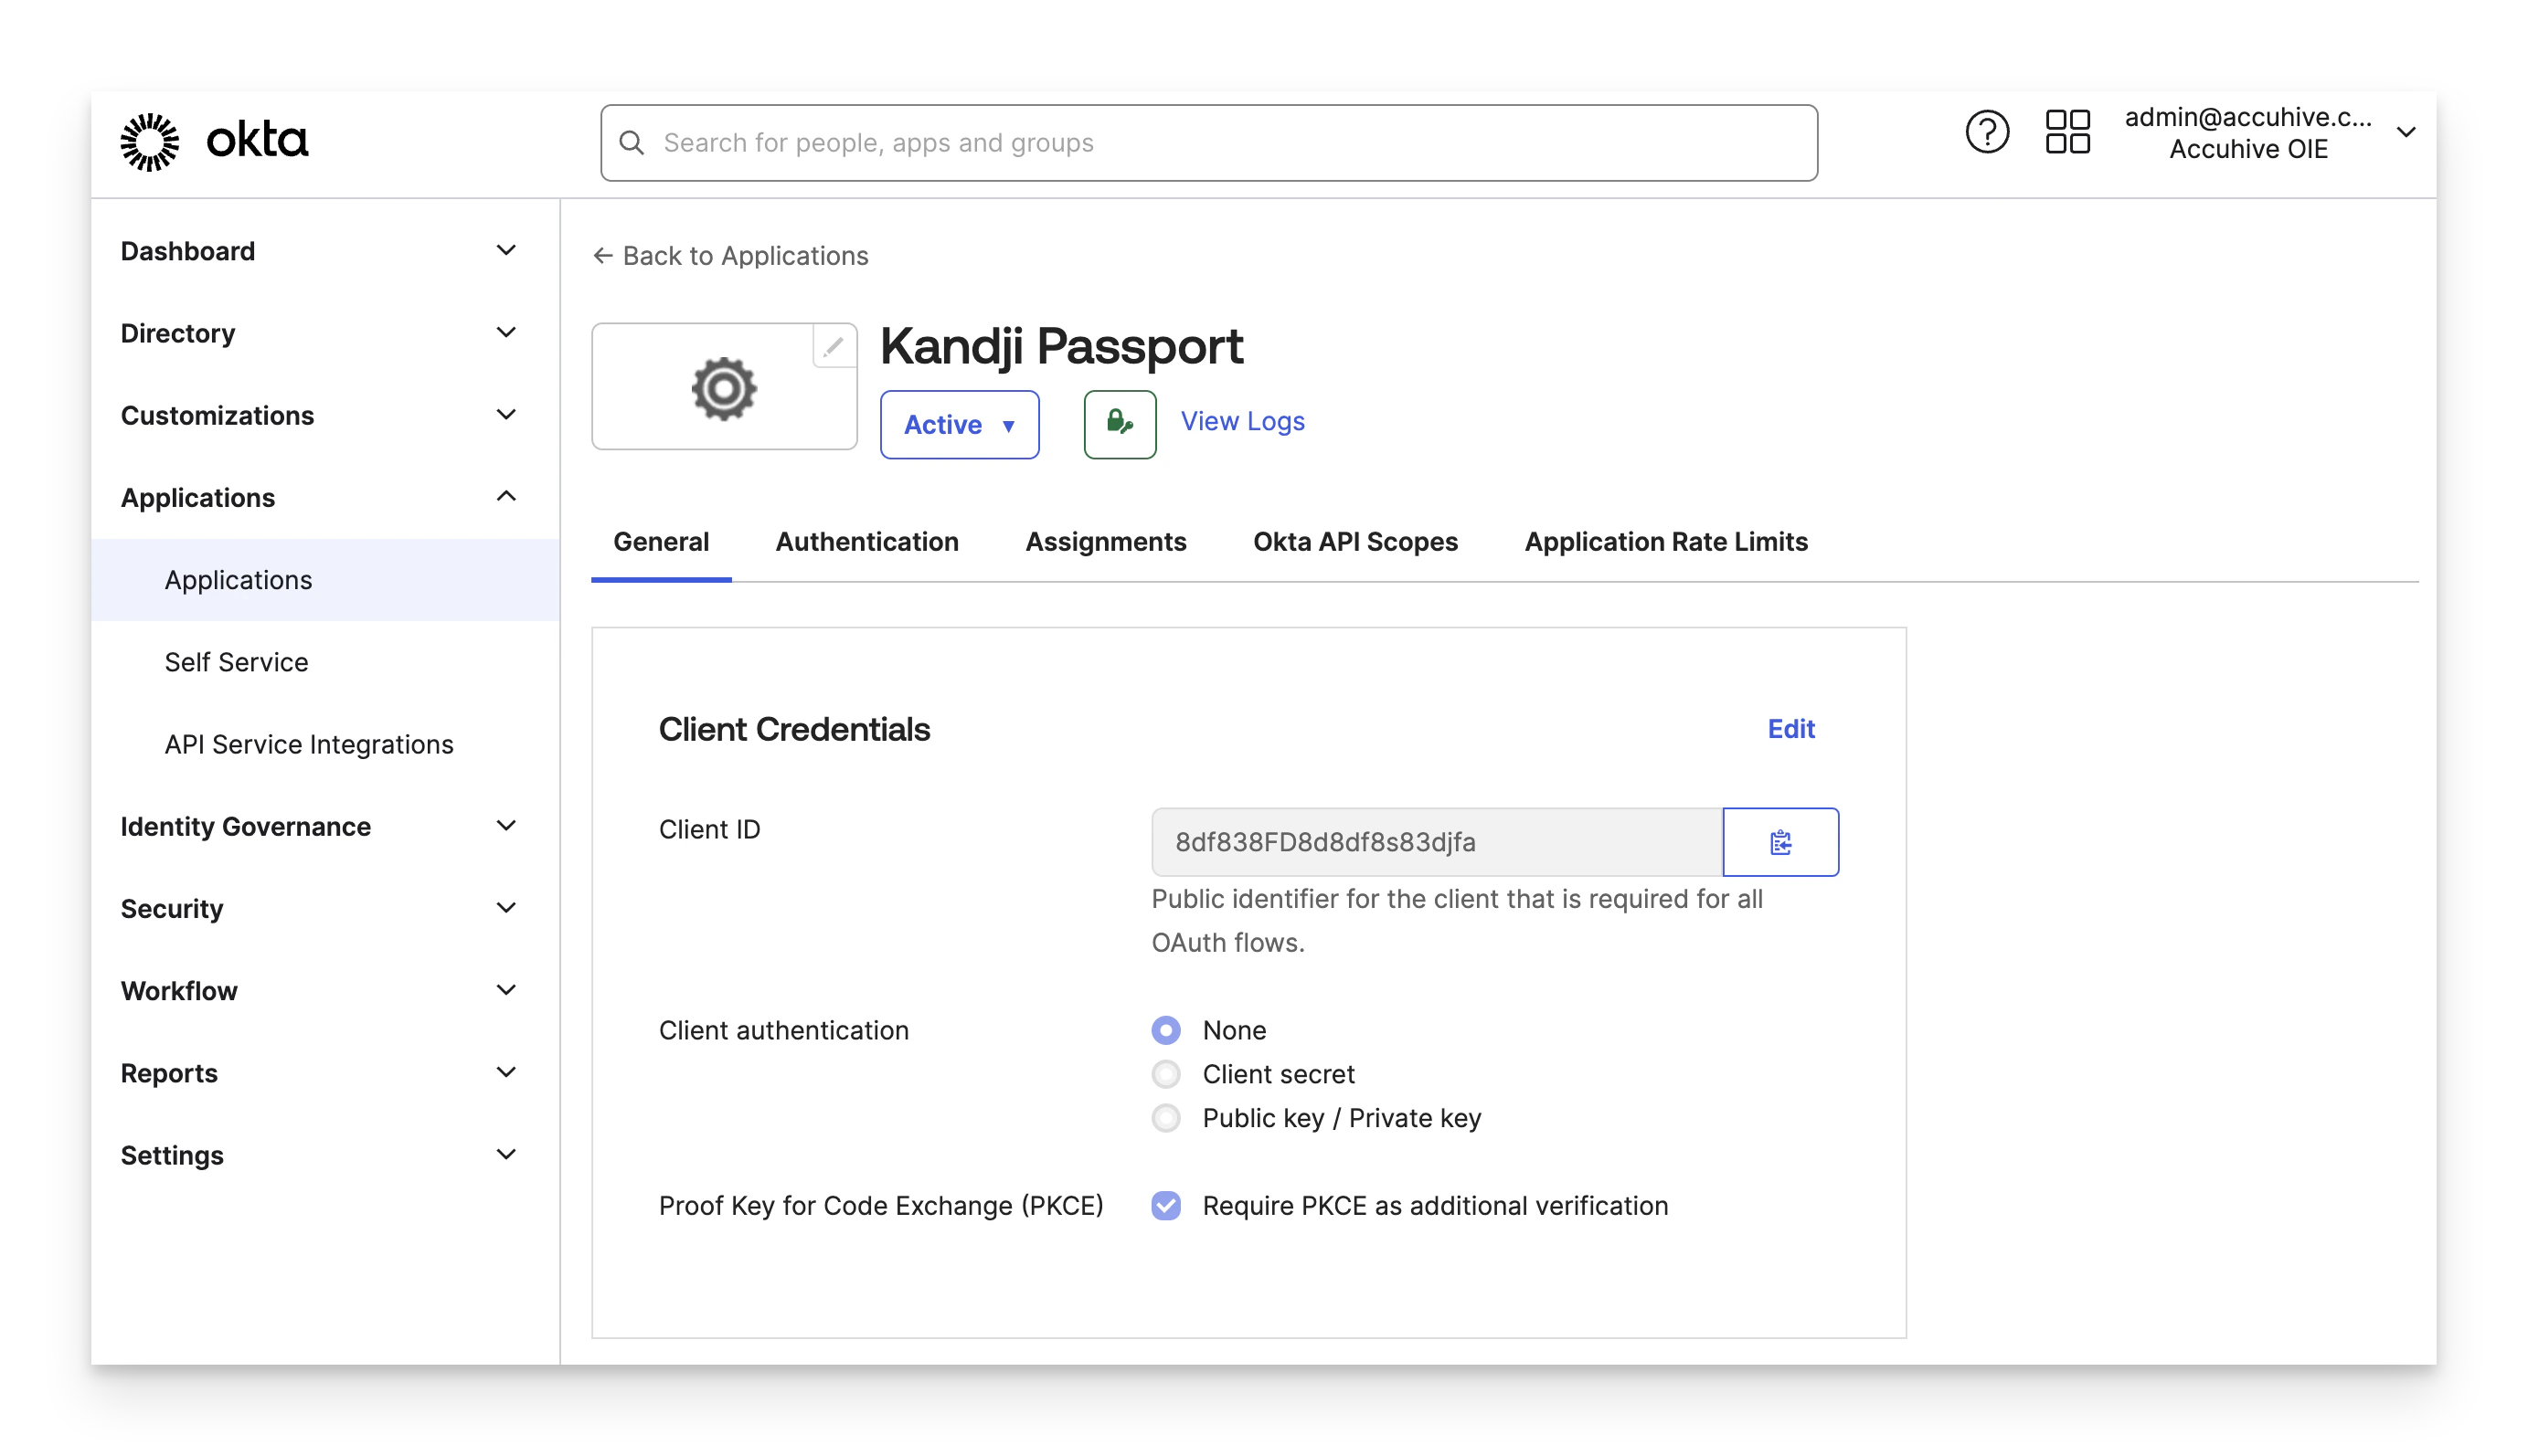Uncheck Require PKCE as additional verification

click(1165, 1206)
